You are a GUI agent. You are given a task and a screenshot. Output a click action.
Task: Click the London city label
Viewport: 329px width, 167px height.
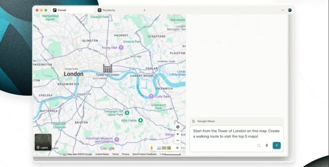(73, 74)
